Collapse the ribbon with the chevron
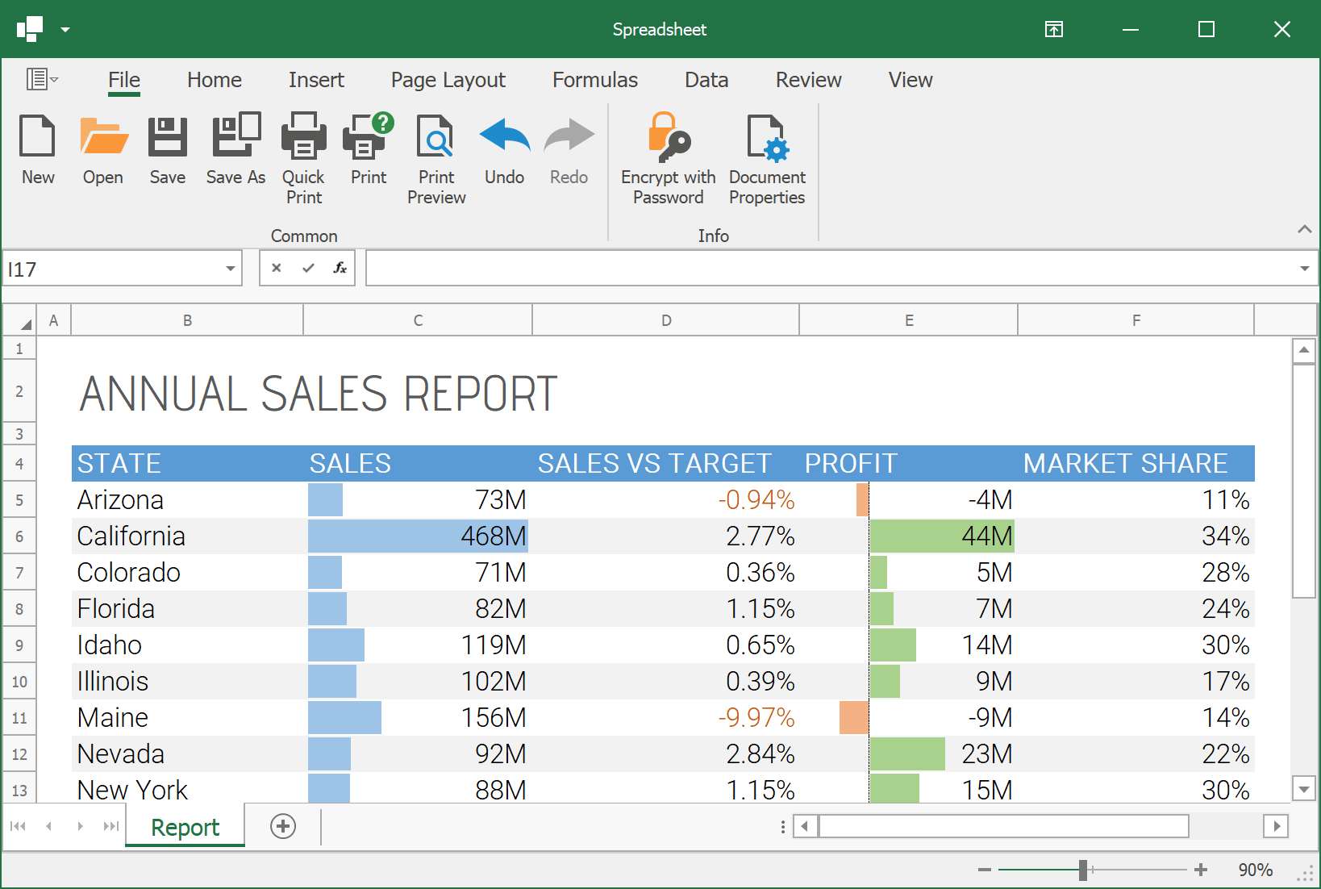Screen dimensions: 1321x889 (1304, 229)
